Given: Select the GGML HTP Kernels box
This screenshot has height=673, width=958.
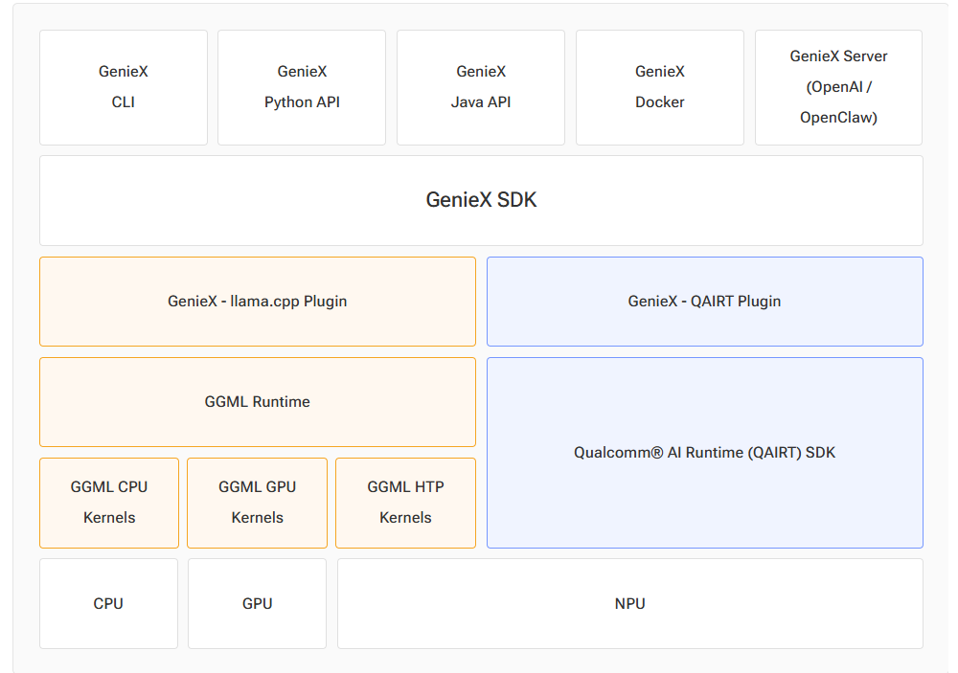Looking at the screenshot, I should coord(405,504).
